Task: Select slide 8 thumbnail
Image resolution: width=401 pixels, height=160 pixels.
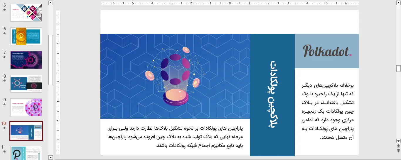Action: click(x=26, y=84)
